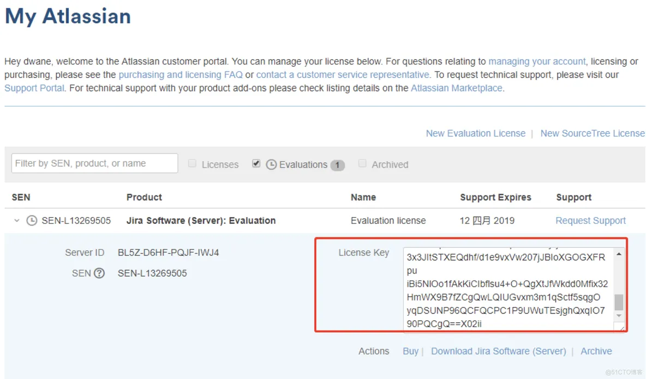Click Server ID value BL5Z-D6HF-PQJF-IWJ4
The width and height of the screenshot is (646, 379).
(169, 253)
